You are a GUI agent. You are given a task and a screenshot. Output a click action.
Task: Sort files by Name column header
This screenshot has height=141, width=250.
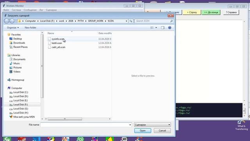tap(51, 33)
